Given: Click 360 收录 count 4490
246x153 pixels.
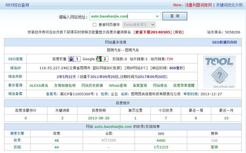Looking at the screenshot, I should [x=161, y=141].
